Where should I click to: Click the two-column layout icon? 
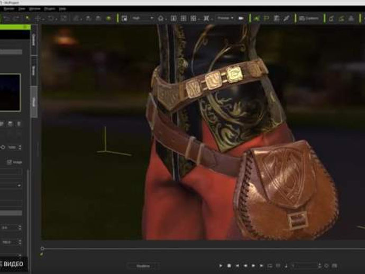tap(174, 18)
